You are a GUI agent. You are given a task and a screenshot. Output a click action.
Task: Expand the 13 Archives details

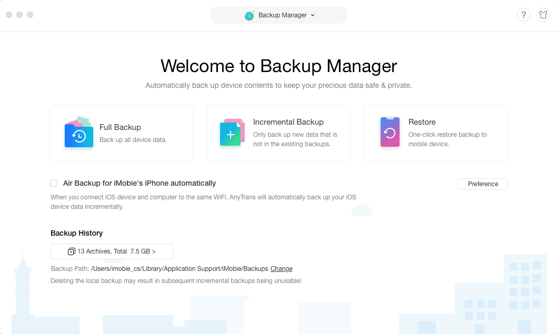click(x=112, y=251)
